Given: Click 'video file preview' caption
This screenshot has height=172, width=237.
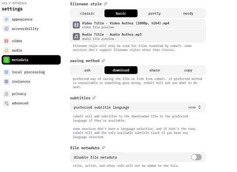Looking at the screenshot, I should click(x=98, y=27).
